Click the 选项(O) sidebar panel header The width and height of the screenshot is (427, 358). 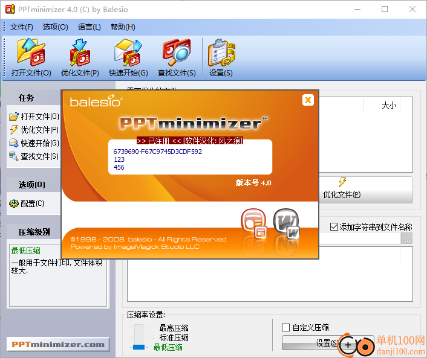tap(34, 185)
